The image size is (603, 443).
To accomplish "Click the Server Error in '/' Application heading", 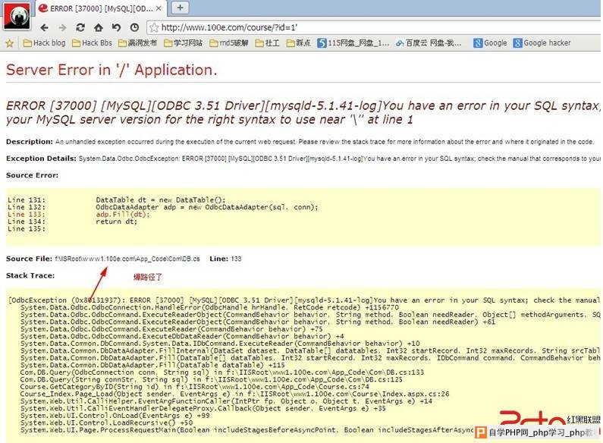I will 111,70.
